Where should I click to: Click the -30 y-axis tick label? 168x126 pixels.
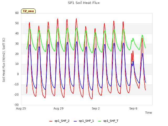point(16,105)
